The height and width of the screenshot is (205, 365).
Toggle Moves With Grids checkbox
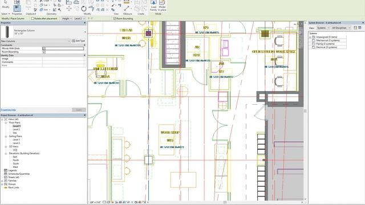tap(44, 48)
